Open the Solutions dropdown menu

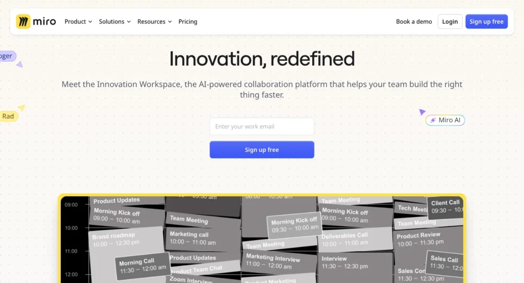tap(115, 21)
